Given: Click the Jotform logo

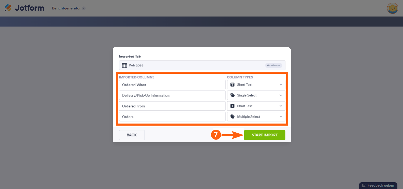Looking at the screenshot, I should (x=24, y=8).
